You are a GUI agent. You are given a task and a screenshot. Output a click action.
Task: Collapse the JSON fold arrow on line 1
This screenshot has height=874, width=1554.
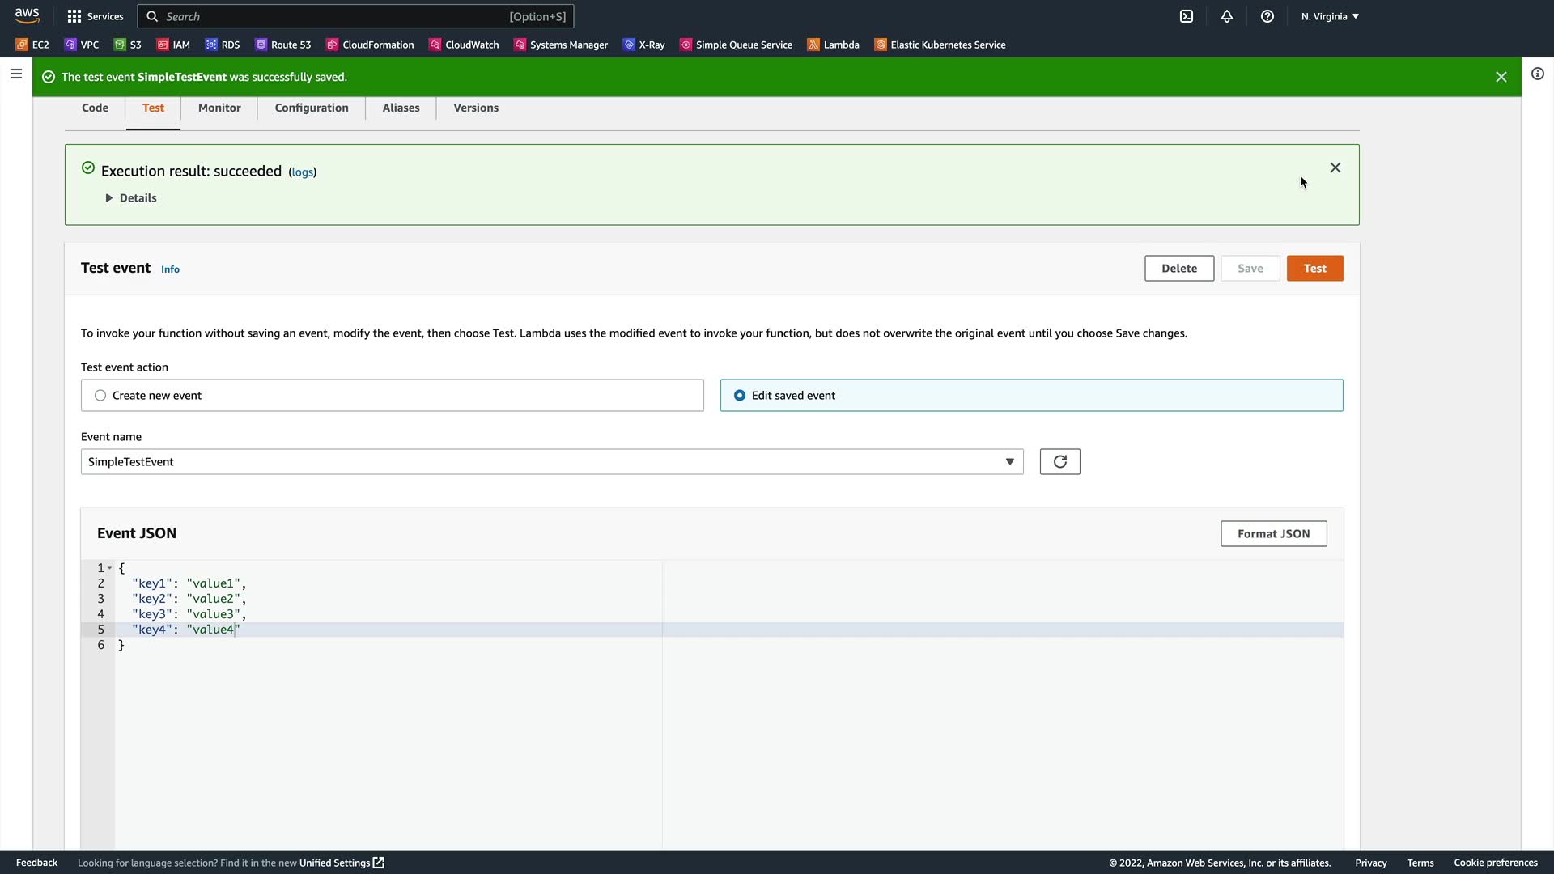coord(110,568)
